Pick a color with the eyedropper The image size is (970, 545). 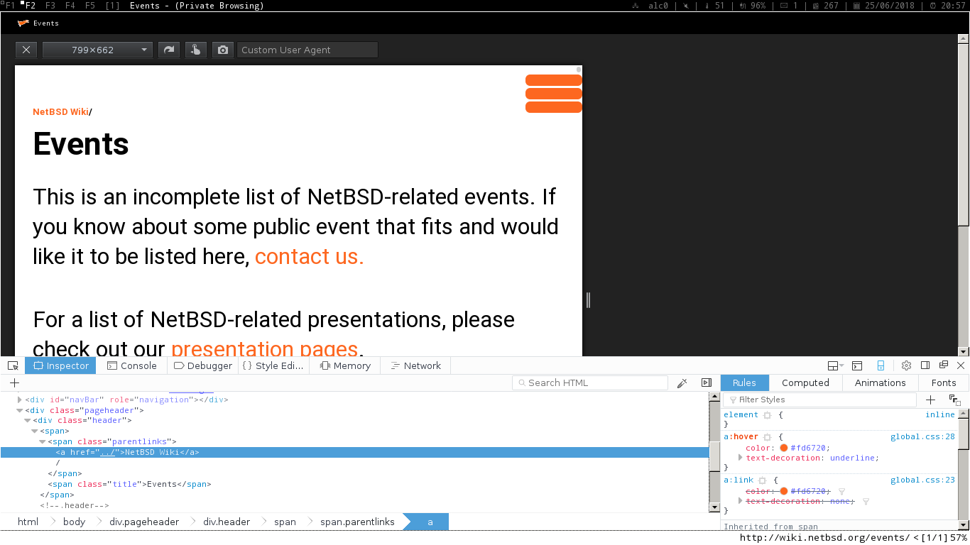pos(682,382)
